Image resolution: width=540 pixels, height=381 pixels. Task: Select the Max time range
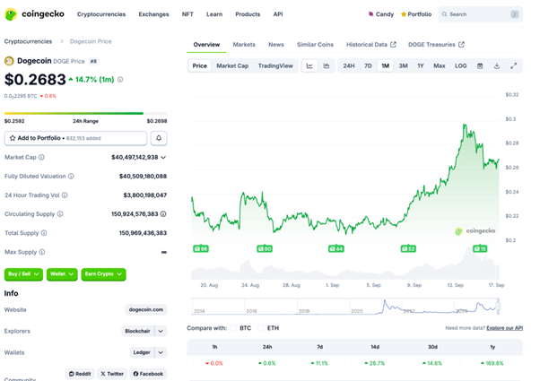440,65
